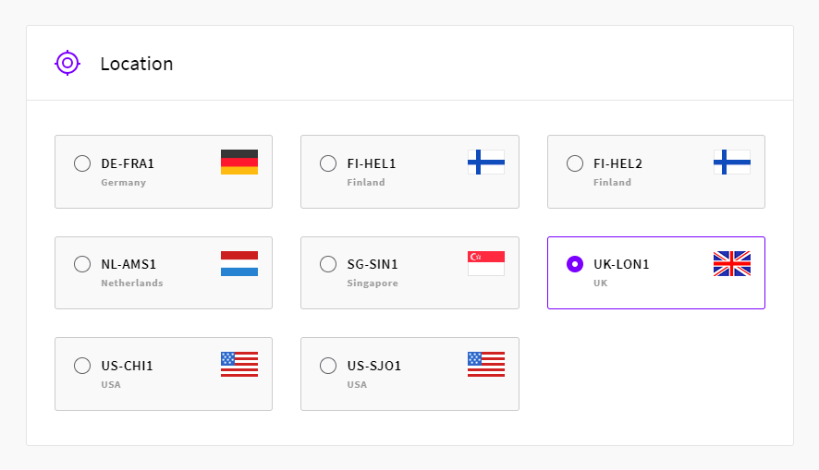Select the US-CHI1 radio button
The height and width of the screenshot is (470, 819).
pos(82,366)
